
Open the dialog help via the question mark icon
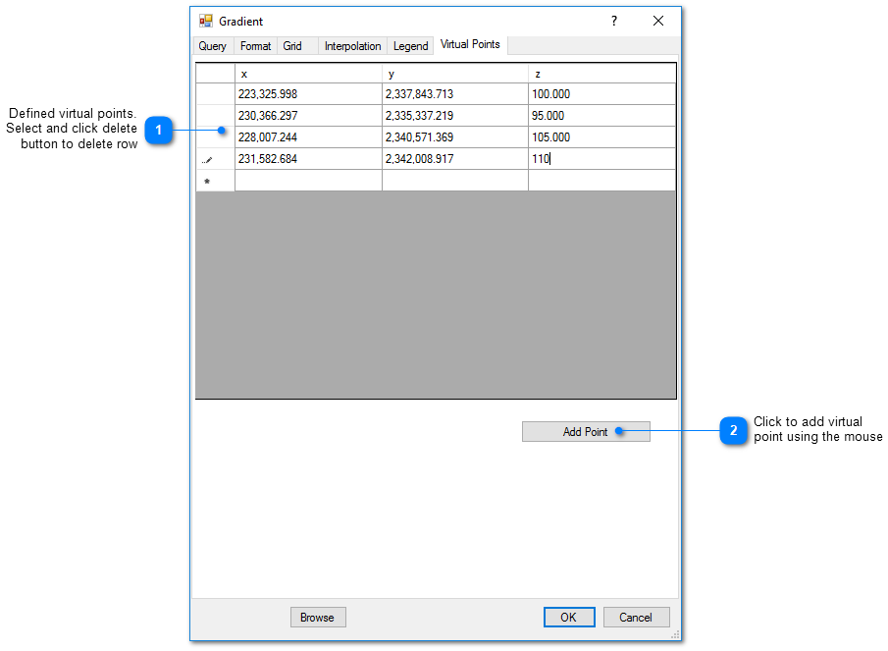pyautogui.click(x=613, y=20)
